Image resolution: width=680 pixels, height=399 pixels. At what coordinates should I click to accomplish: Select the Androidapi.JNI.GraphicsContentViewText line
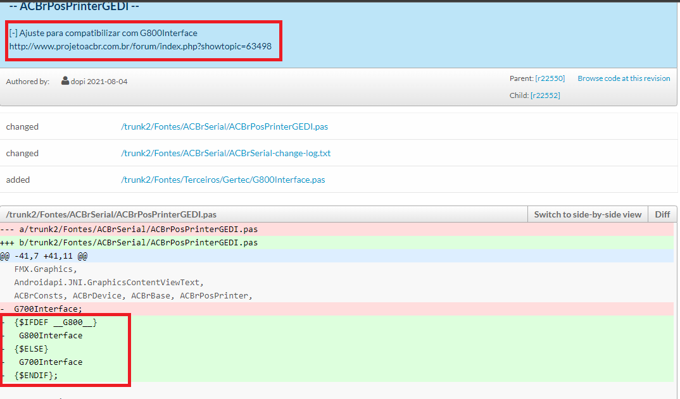pos(337,283)
